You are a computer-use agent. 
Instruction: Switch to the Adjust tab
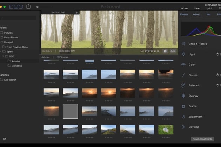tap(196, 14)
